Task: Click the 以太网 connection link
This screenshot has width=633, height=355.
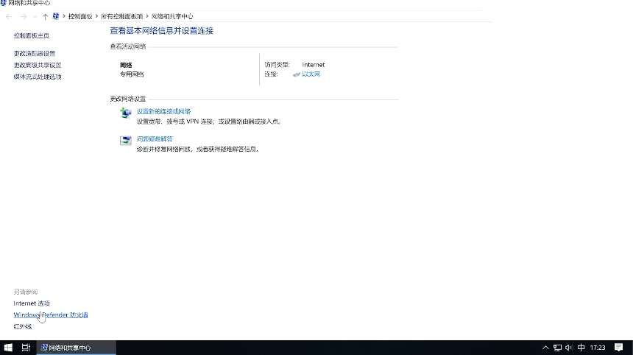Action: tap(311, 74)
